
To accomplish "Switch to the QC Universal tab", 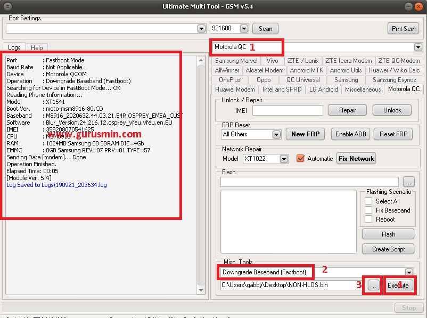I will [303, 80].
